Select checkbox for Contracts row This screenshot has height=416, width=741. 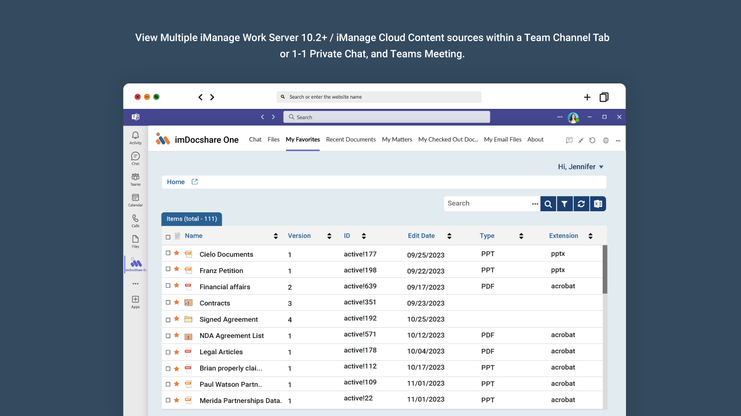pyautogui.click(x=168, y=302)
